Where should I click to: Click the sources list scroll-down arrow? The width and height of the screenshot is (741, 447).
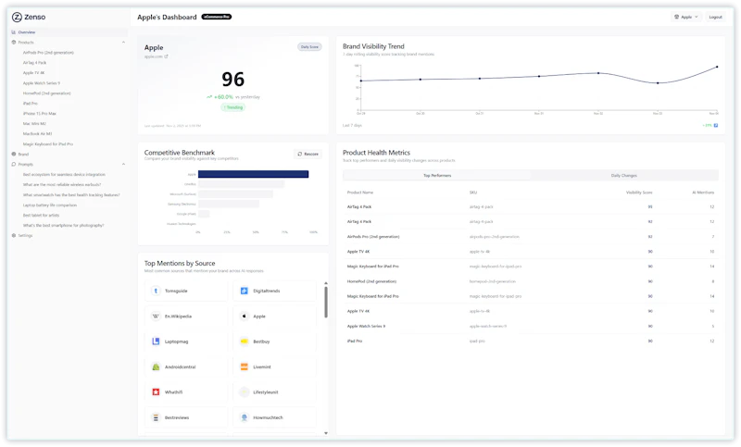[326, 433]
